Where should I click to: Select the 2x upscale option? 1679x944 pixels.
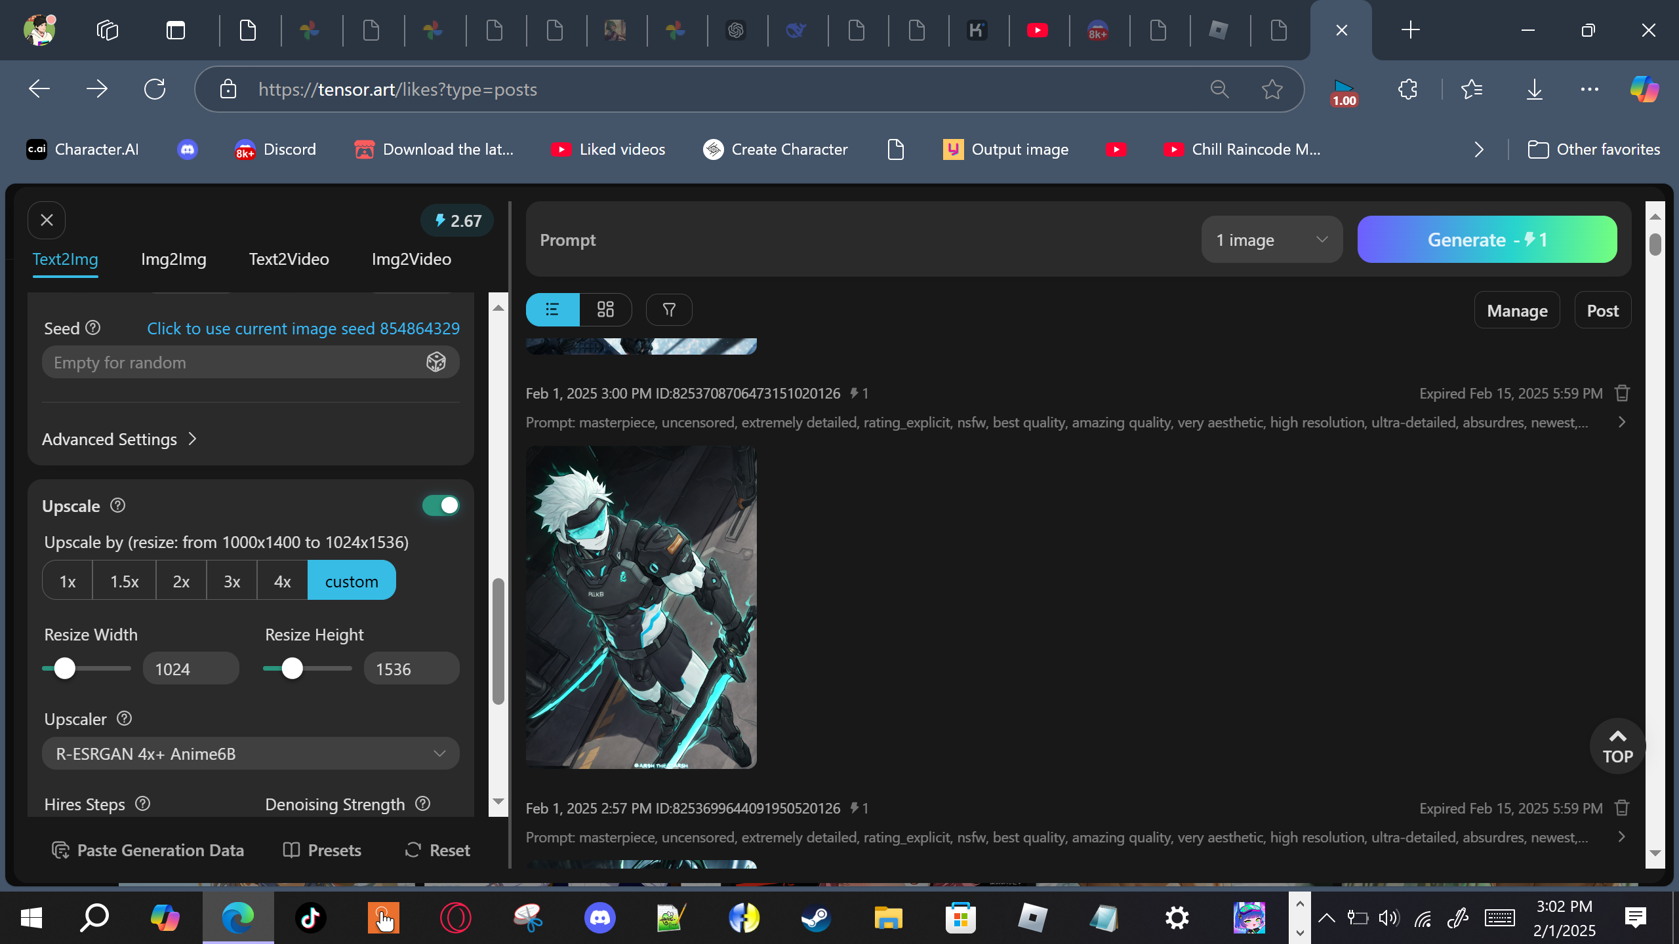pos(181,581)
